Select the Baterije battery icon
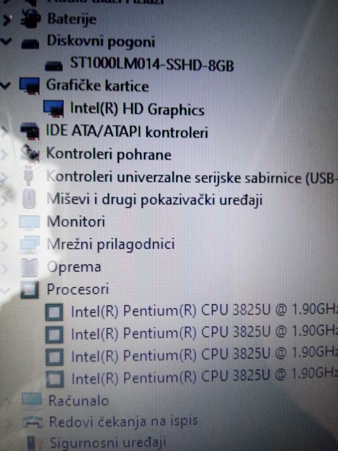The image size is (338, 451). click(x=31, y=18)
